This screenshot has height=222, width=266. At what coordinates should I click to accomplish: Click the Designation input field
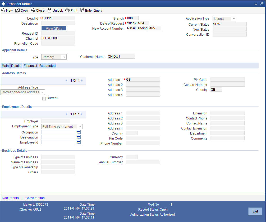coord(58,137)
